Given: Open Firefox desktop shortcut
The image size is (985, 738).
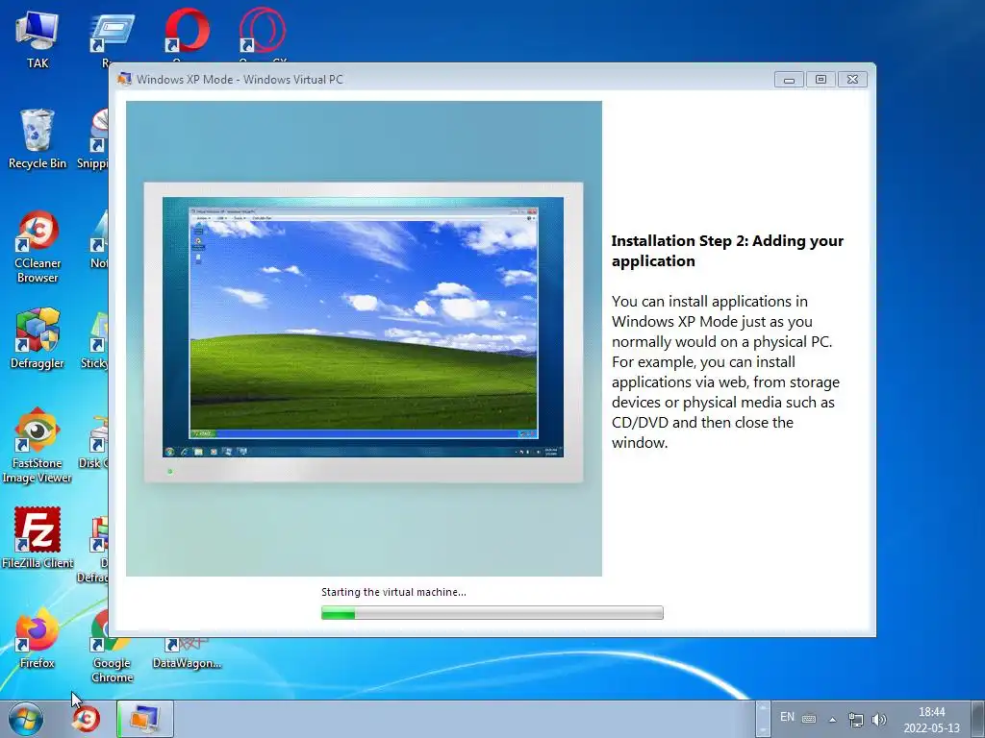Looking at the screenshot, I should click(38, 637).
